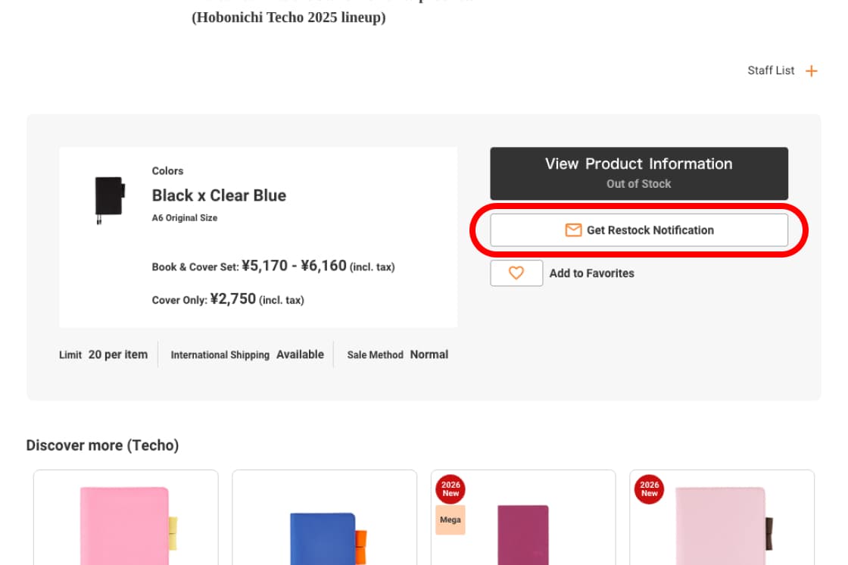Click the International Shipping Available info
This screenshot has width=848, height=565.
[247, 354]
